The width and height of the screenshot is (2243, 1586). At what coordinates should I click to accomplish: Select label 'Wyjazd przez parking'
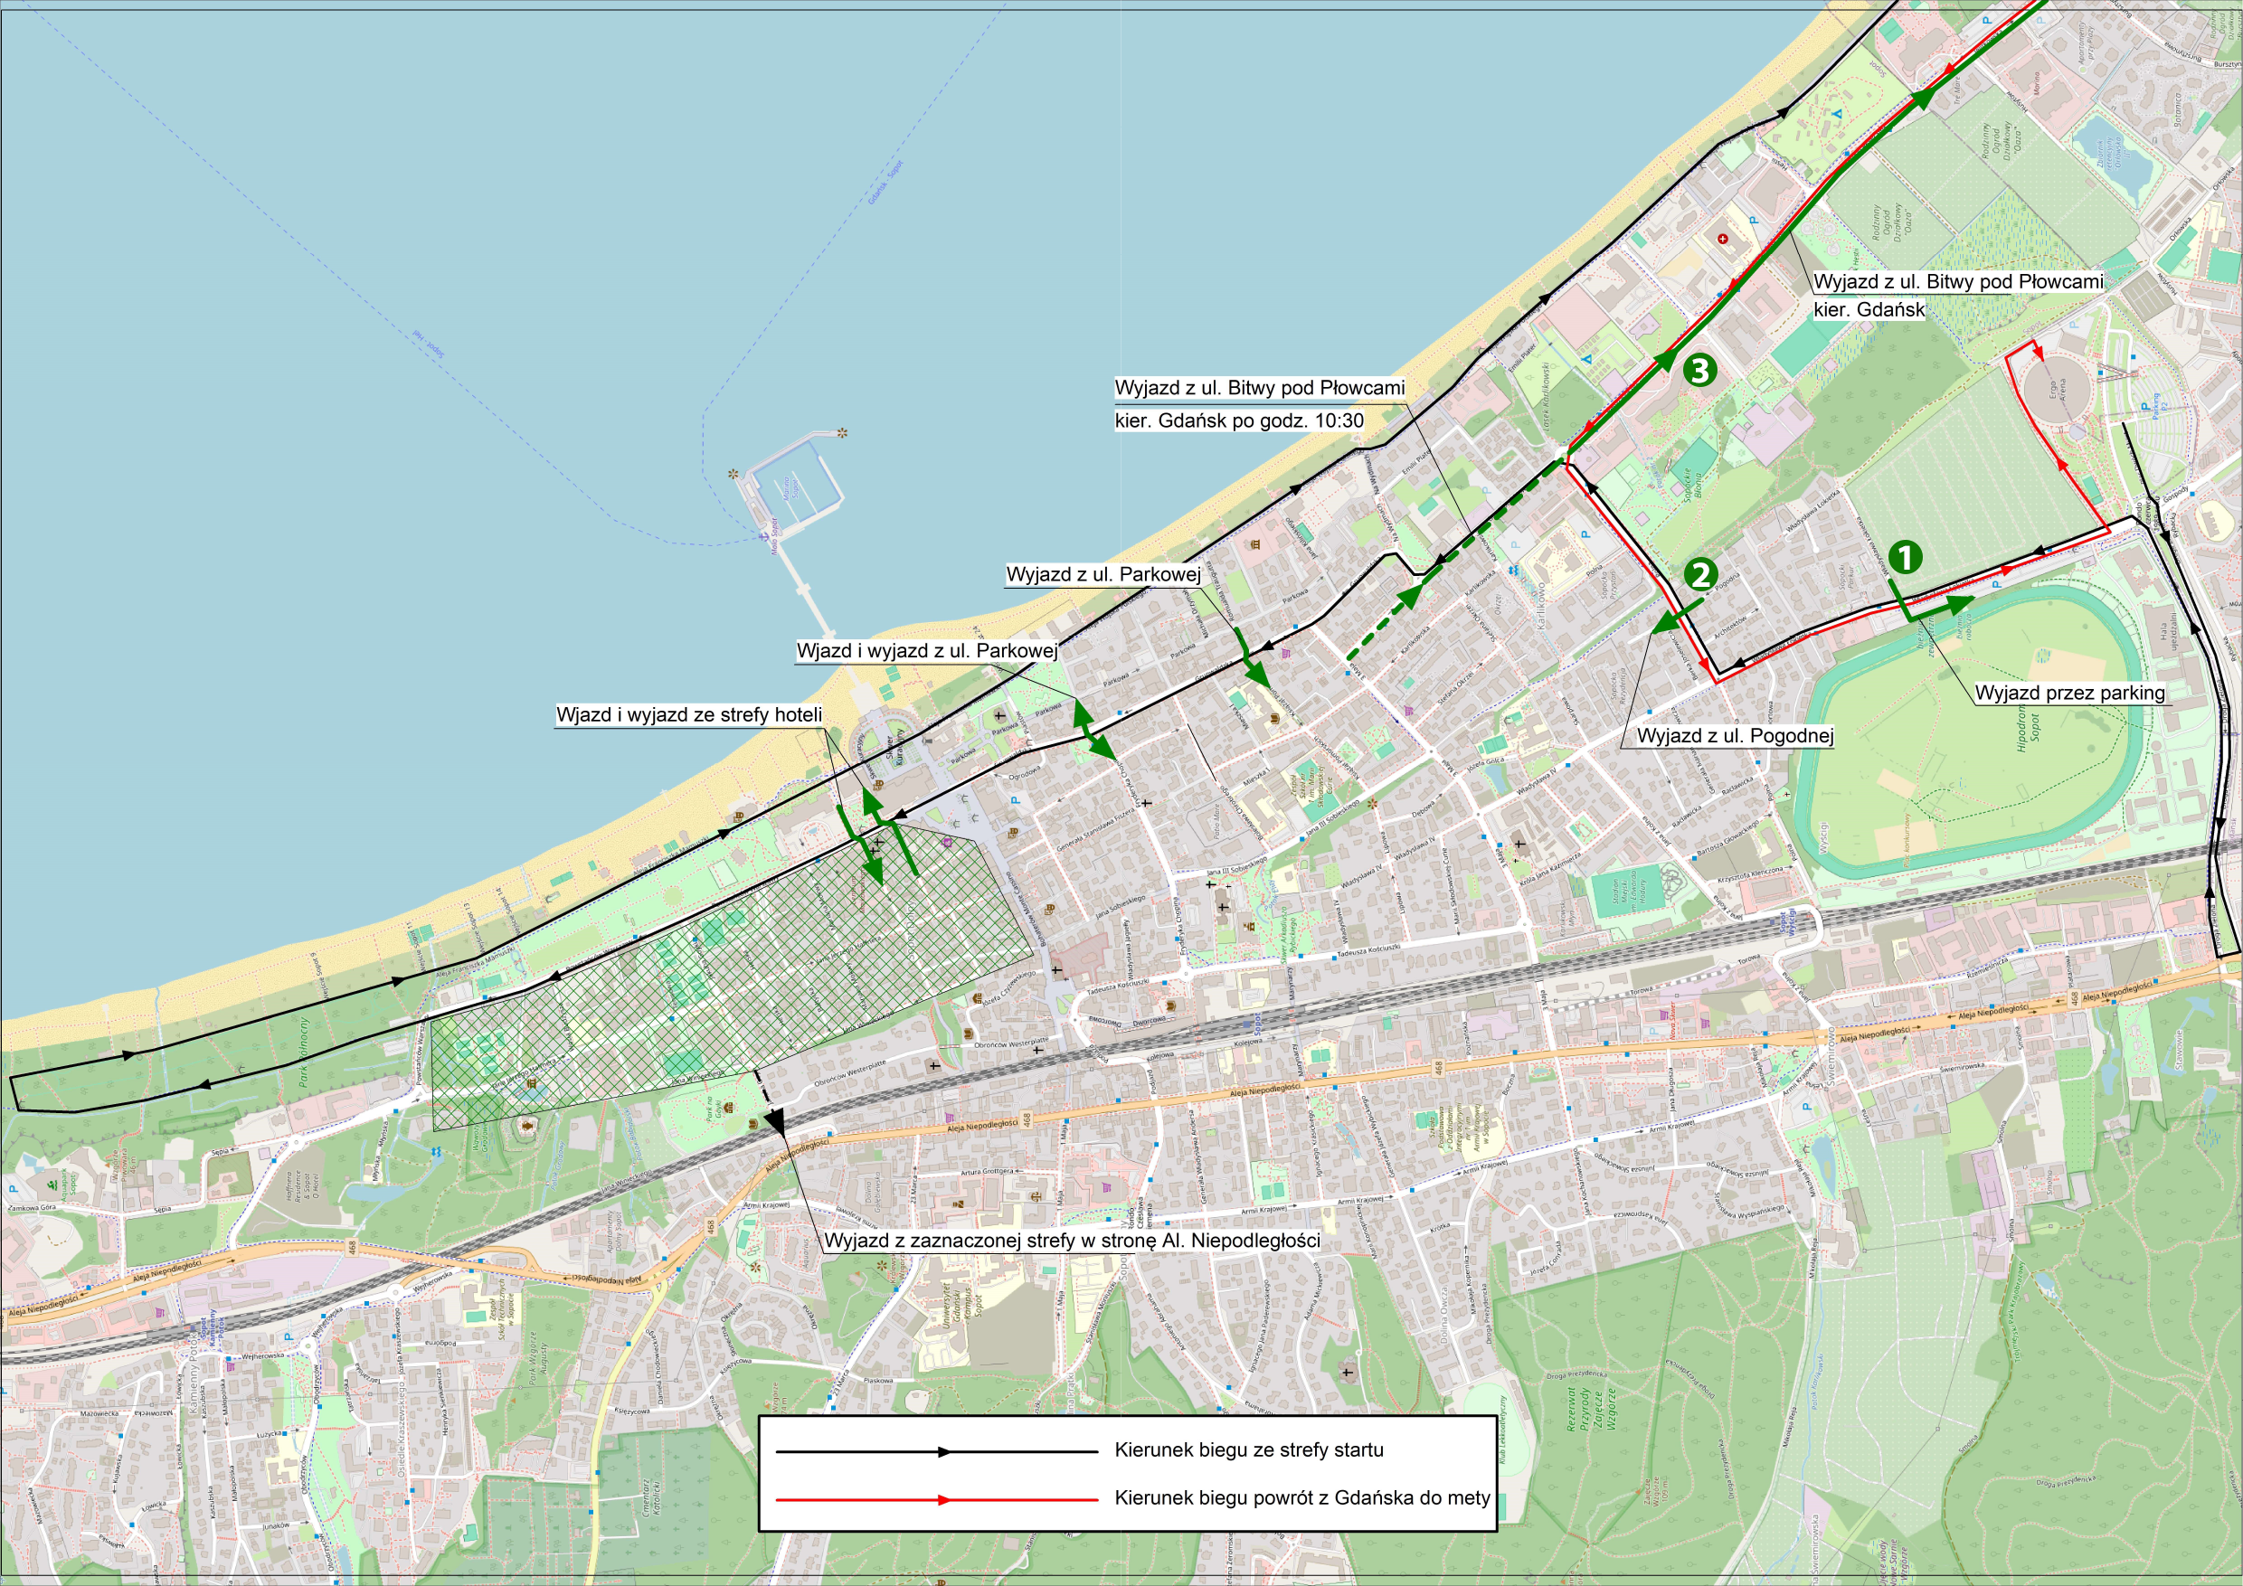tap(2070, 694)
